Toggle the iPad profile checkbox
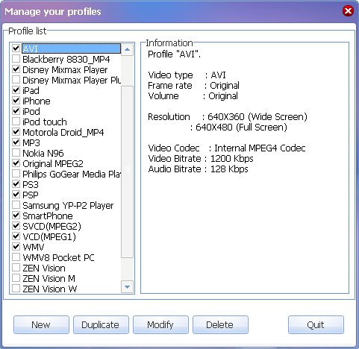359x349 pixels. [x=16, y=89]
